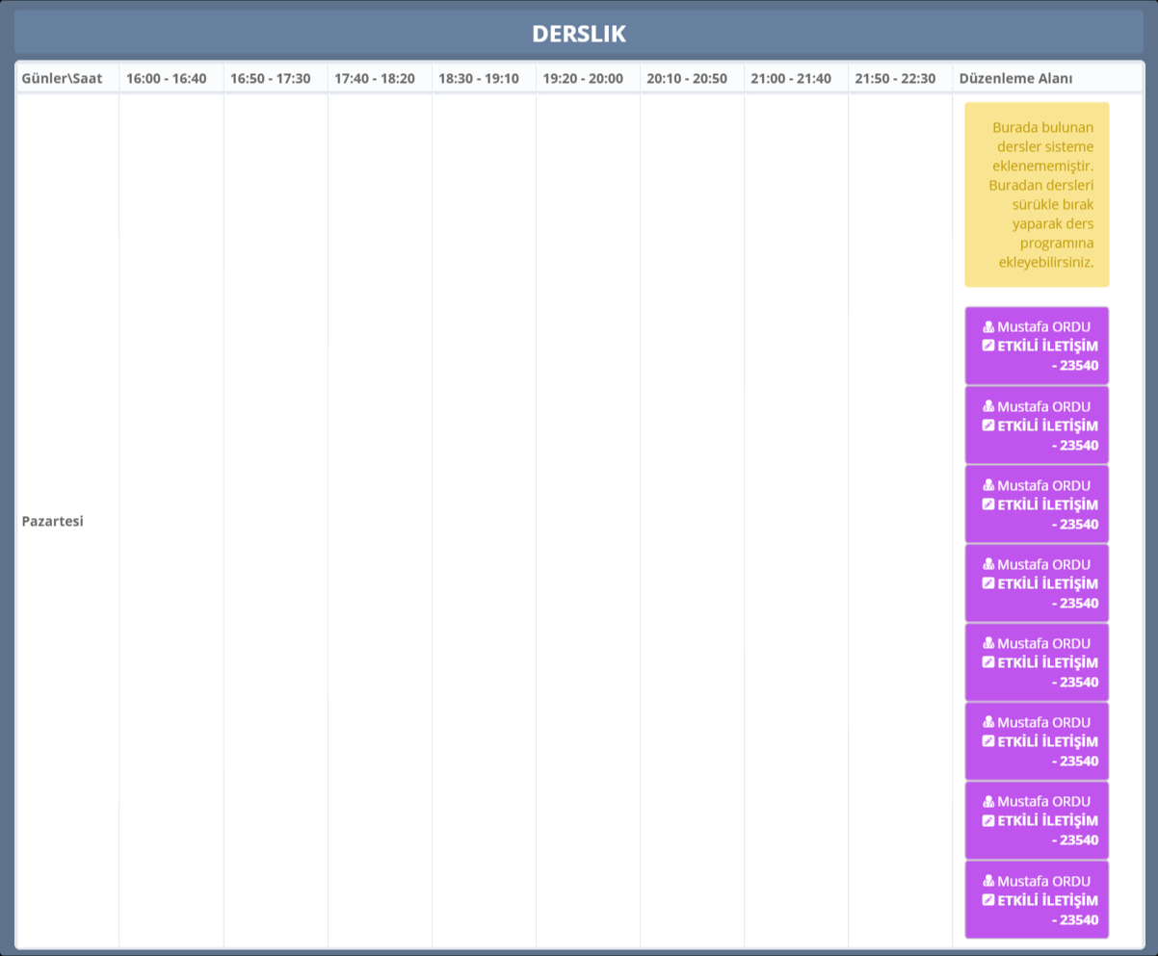Click the yellow drag-and-drop info note
1158x956 pixels.
1037,194
